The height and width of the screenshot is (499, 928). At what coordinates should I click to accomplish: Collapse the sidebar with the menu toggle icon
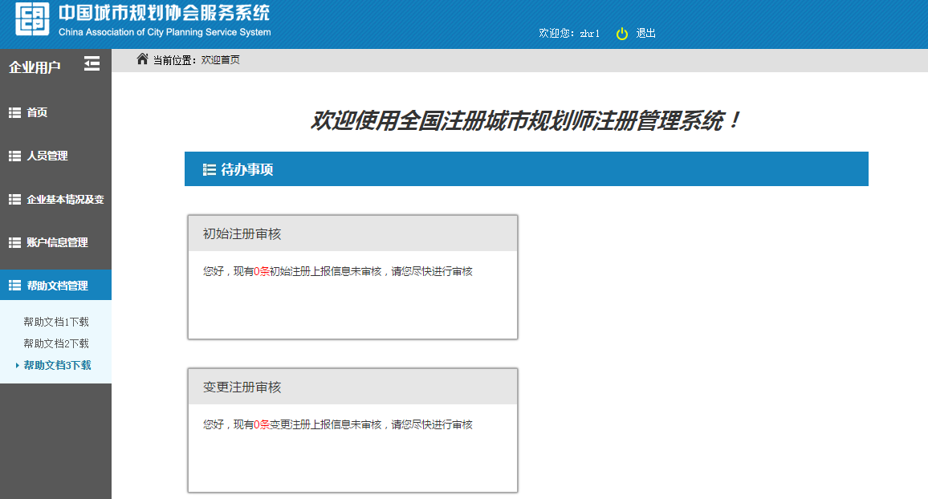click(x=92, y=64)
